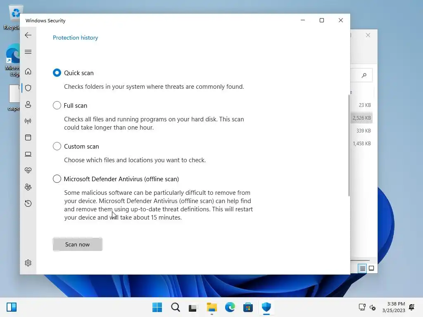Launch Microsoft Edge from the taskbar

[230, 307]
